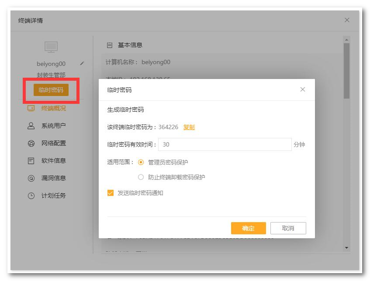
Task: Close the 临时密码 dialog with X
Action: click(303, 89)
